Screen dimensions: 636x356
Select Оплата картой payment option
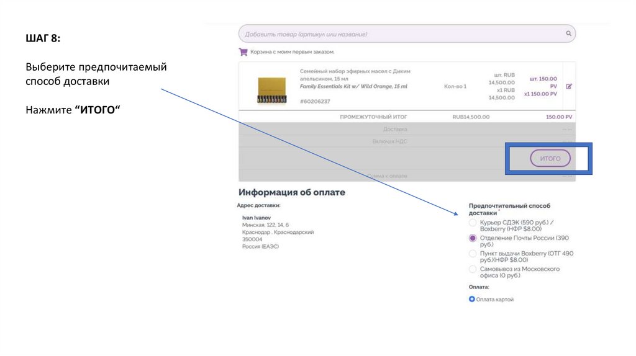[472, 299]
